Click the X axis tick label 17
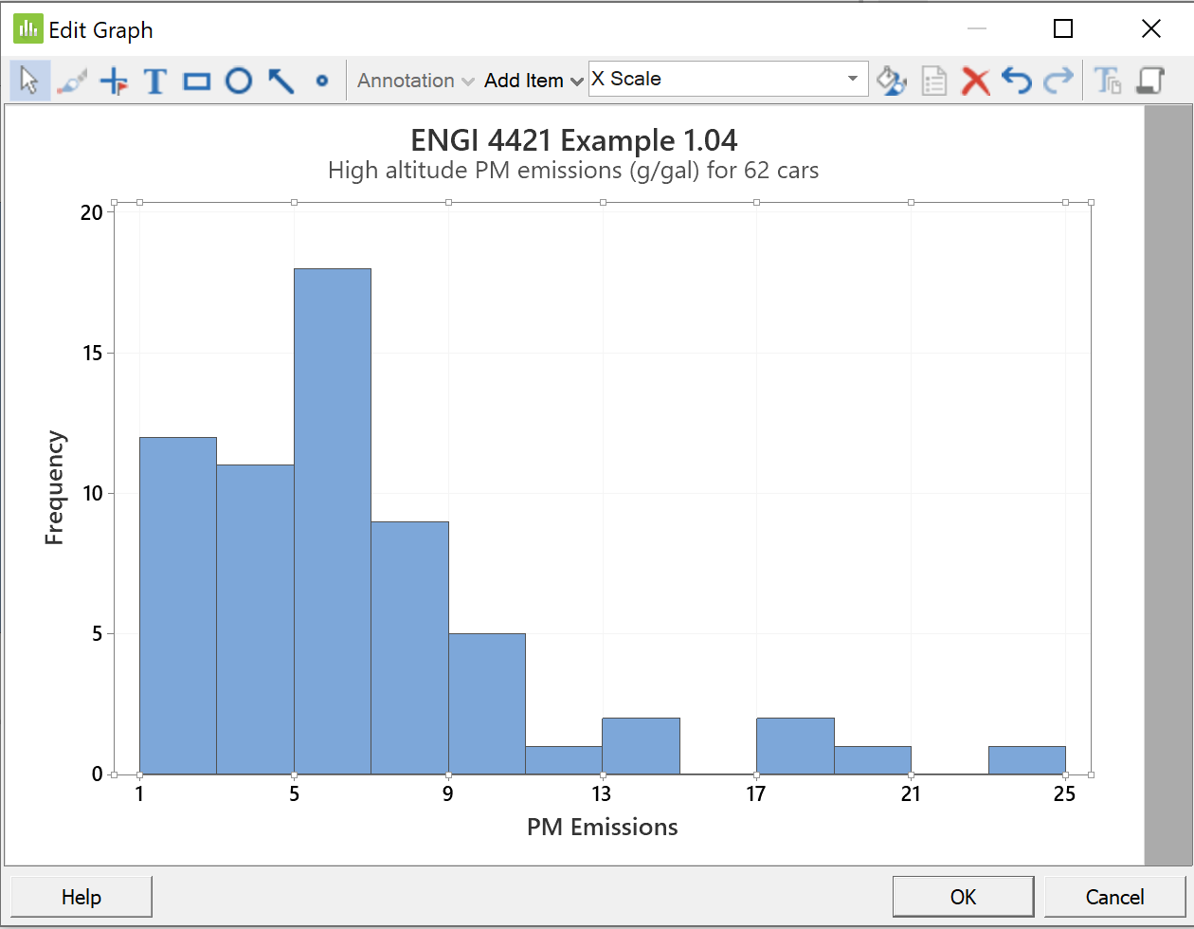 [756, 793]
